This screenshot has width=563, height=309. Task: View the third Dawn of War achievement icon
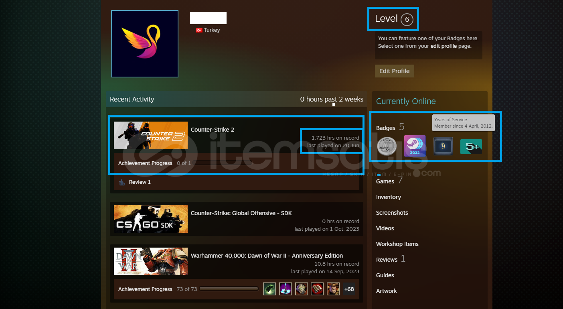click(x=301, y=289)
